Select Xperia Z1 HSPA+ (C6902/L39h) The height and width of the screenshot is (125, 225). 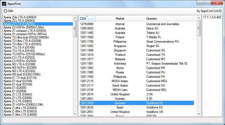pos(38,105)
